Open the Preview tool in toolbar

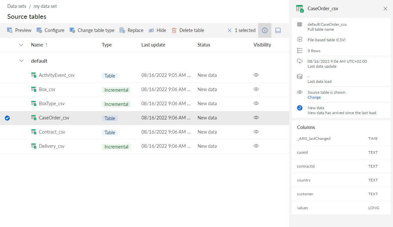[19, 30]
